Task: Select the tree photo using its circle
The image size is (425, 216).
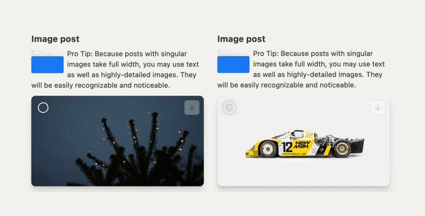Action: (43, 108)
